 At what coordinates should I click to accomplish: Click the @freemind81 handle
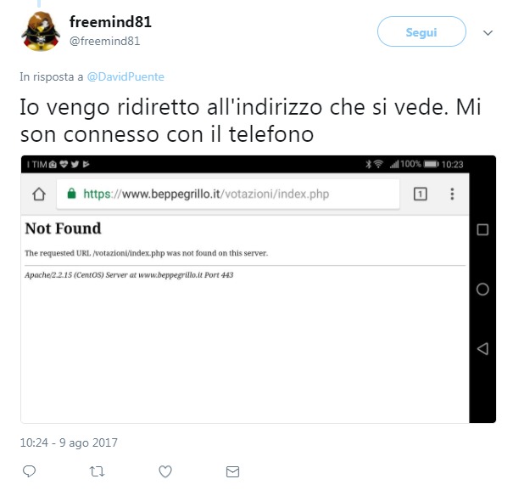[x=104, y=41]
